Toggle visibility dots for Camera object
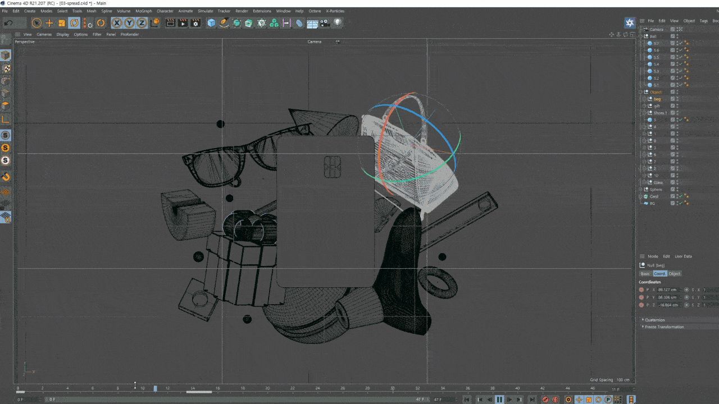Viewport: 719px width, 404px height. coord(677,29)
